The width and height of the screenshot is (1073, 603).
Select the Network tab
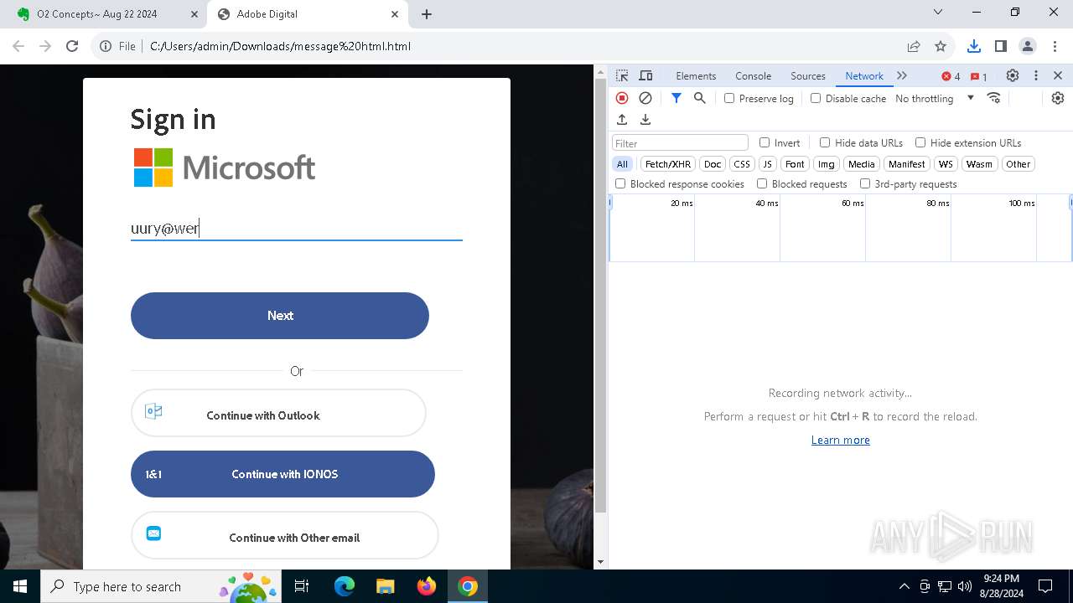click(863, 75)
